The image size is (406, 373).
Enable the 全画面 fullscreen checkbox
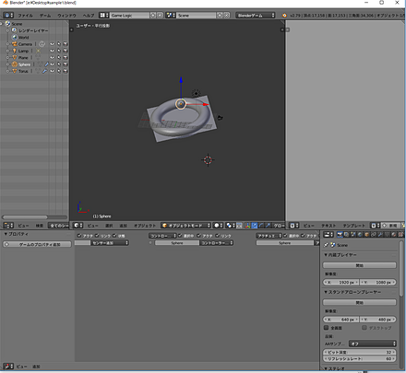327,328
